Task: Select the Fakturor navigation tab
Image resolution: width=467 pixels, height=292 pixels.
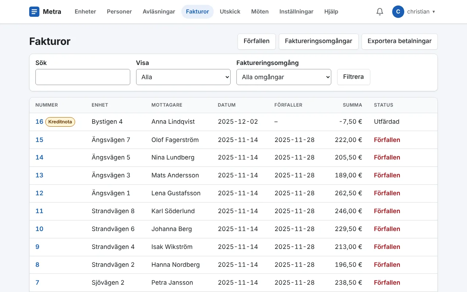Action: pos(197,12)
